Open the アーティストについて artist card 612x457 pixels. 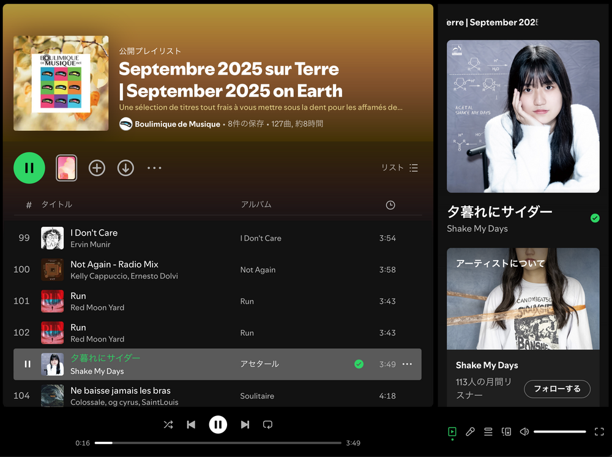click(x=523, y=328)
